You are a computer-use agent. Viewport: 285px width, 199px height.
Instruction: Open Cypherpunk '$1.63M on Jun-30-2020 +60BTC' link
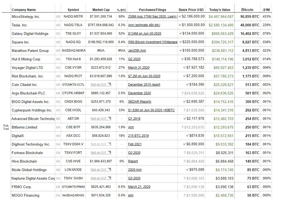tap(151, 110)
